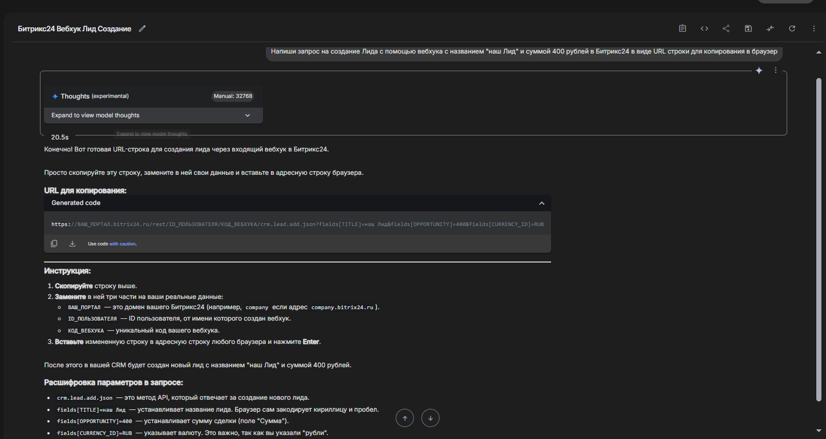Collapse the Generated code block
The width and height of the screenshot is (826, 439).
click(x=541, y=203)
